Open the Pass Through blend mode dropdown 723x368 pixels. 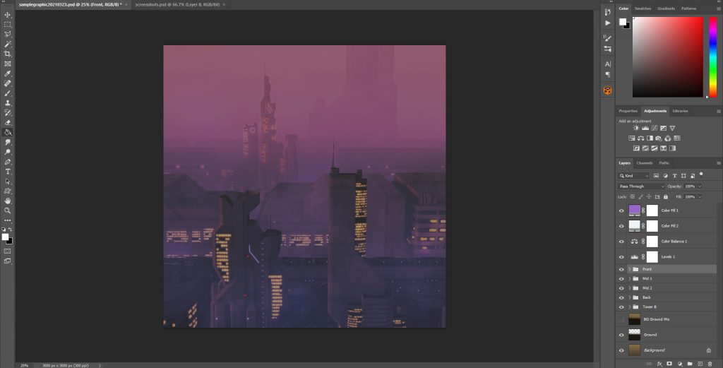[x=641, y=186]
